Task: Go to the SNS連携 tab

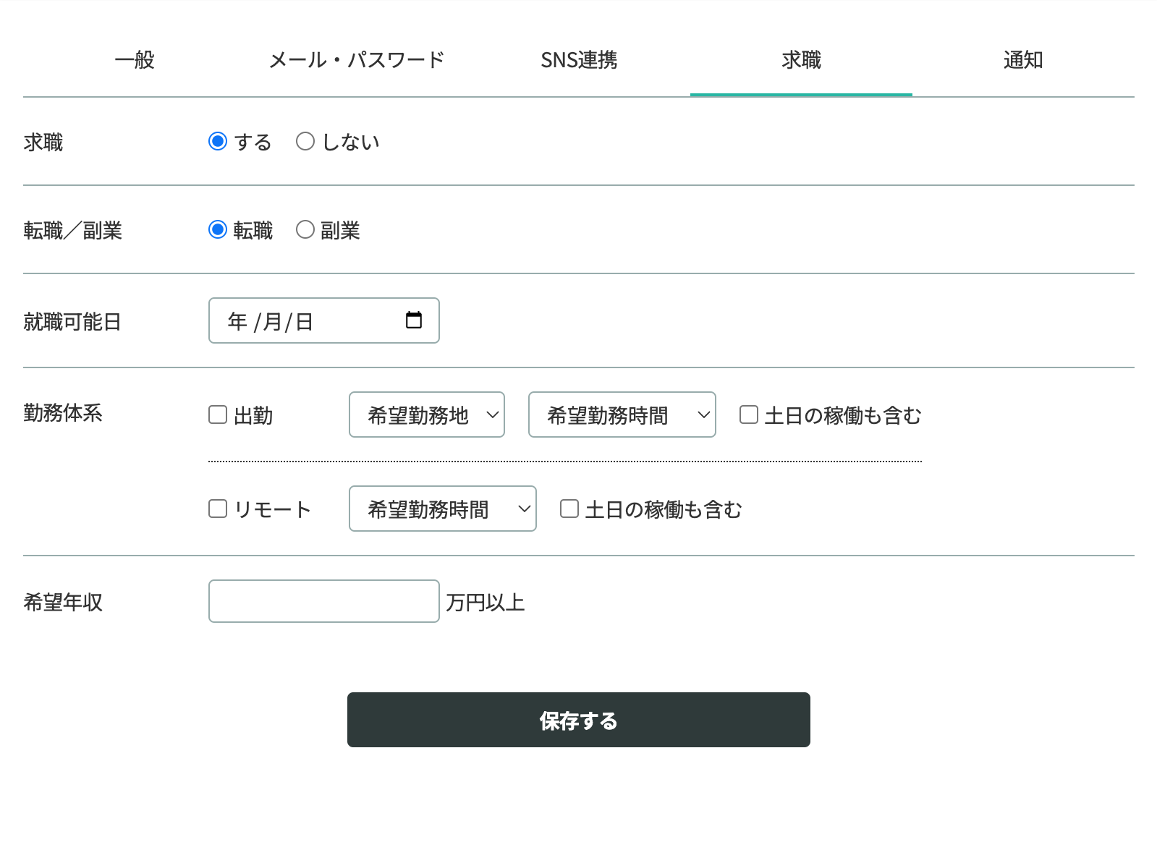Action: pyautogui.click(x=579, y=60)
